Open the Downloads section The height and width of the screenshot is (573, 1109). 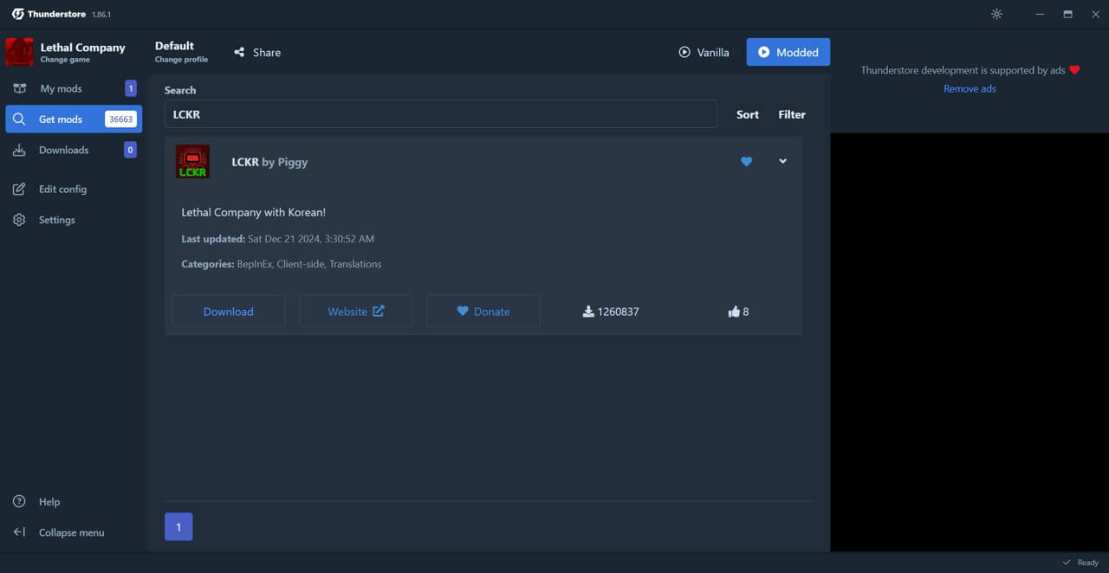(x=74, y=150)
